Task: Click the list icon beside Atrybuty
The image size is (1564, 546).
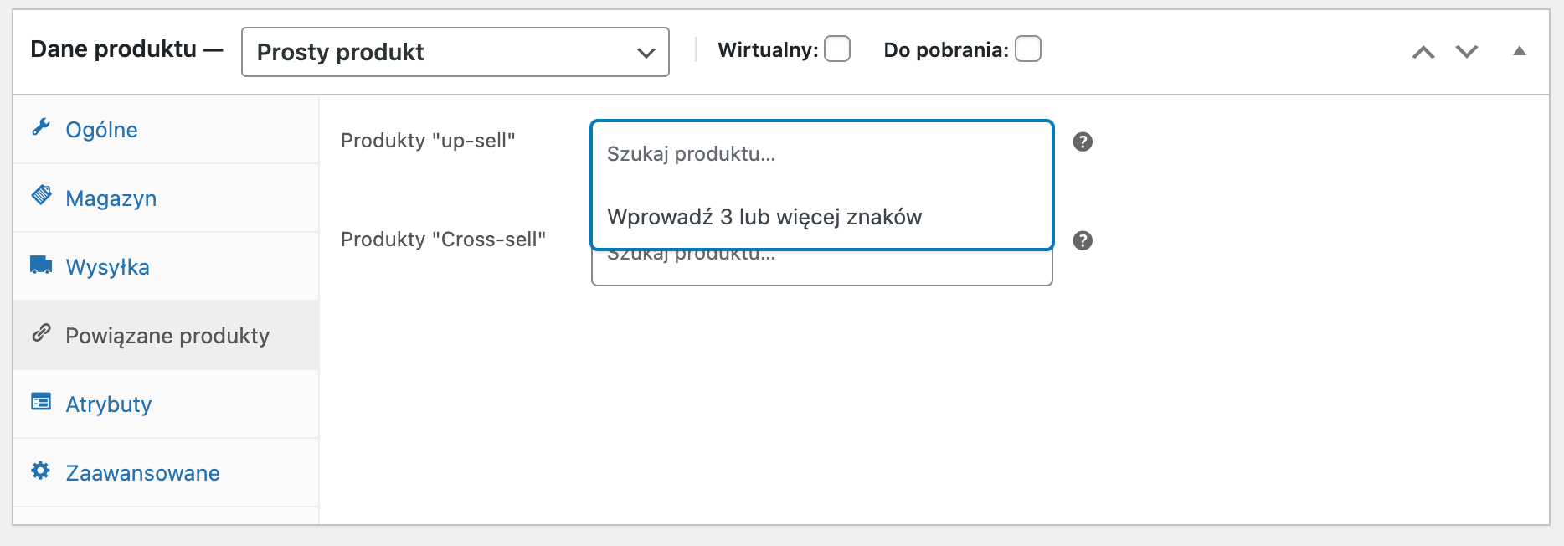Action: [41, 402]
